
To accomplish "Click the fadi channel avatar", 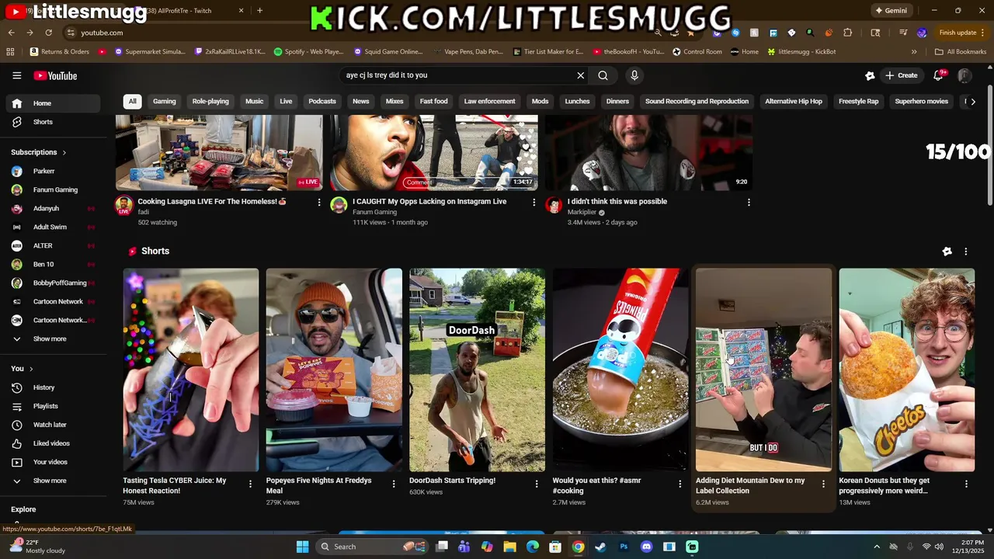I will click(123, 205).
